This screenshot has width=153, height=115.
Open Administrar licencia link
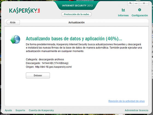point(136,110)
